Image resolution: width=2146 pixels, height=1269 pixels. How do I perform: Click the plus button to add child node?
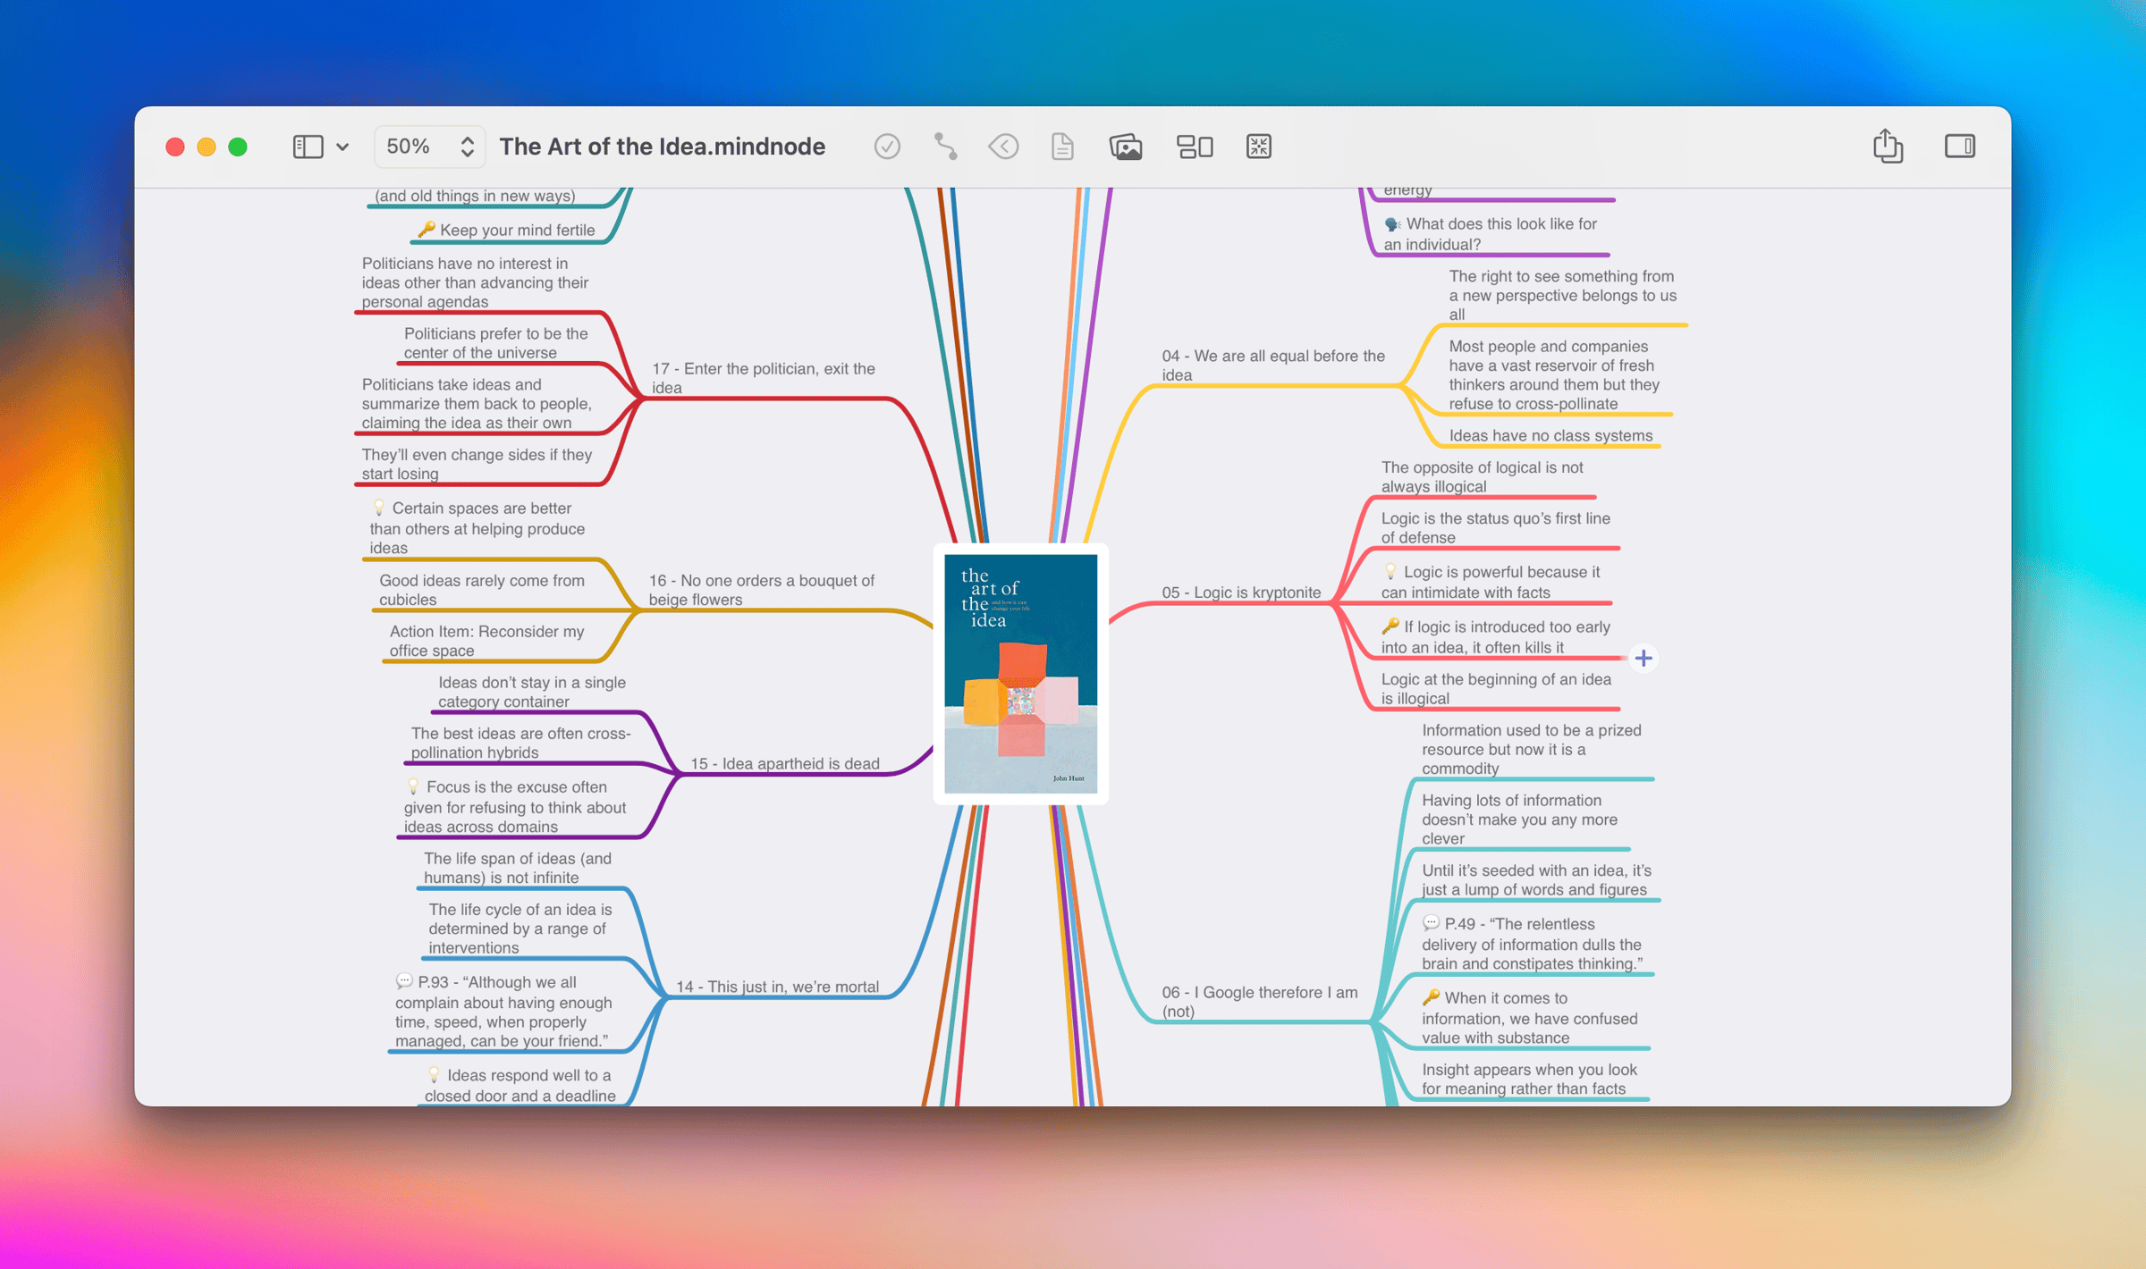1643,659
